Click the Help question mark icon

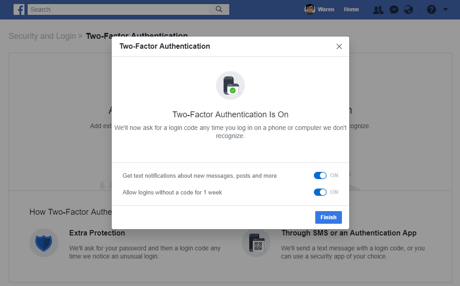tap(431, 9)
